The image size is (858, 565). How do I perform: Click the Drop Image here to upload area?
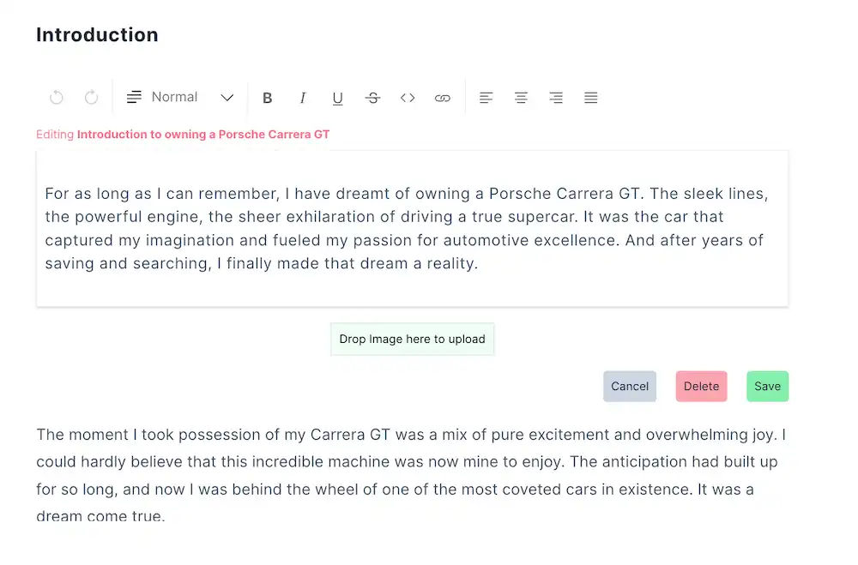(413, 340)
